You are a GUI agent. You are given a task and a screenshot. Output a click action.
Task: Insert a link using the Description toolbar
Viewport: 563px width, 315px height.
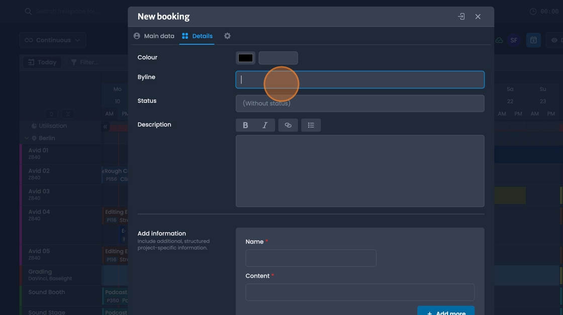coord(288,125)
